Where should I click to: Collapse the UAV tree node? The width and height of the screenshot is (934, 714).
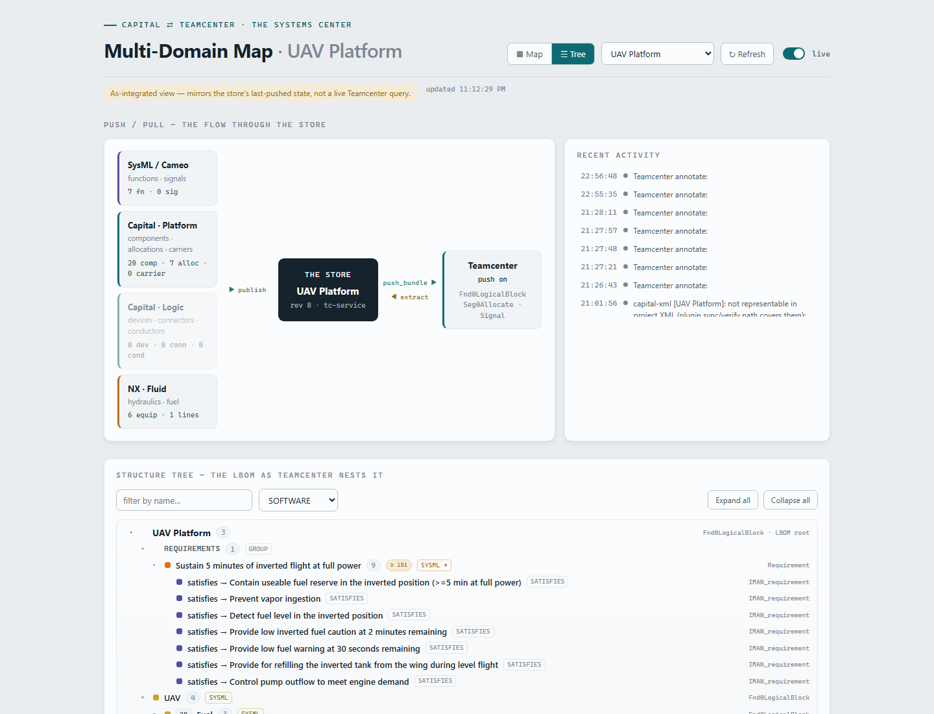(143, 698)
